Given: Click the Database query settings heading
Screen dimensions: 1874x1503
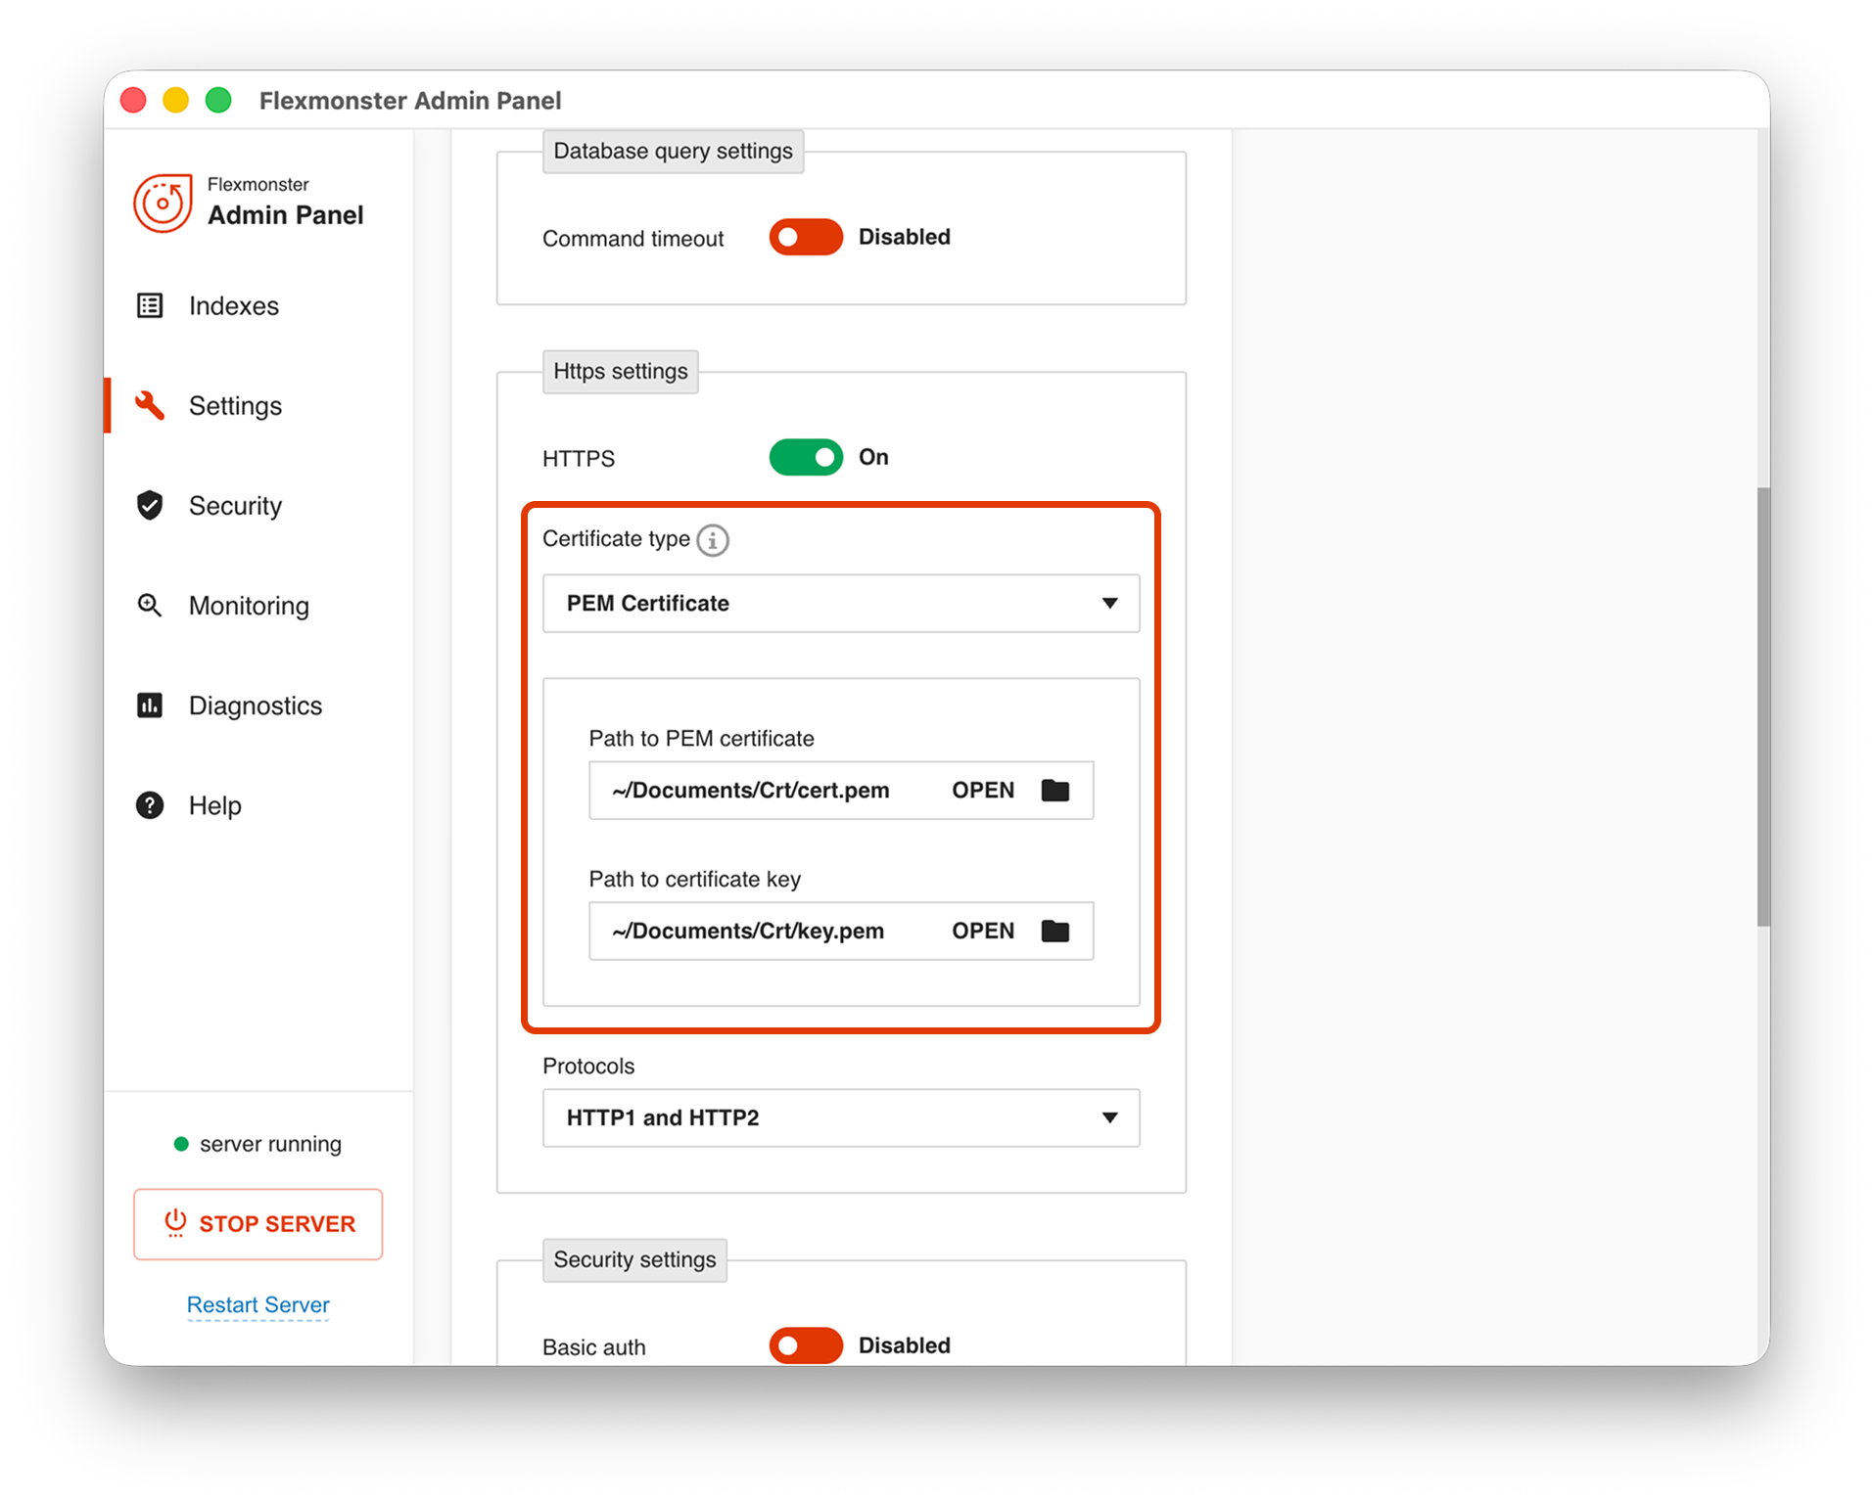Looking at the screenshot, I should pyautogui.click(x=673, y=151).
